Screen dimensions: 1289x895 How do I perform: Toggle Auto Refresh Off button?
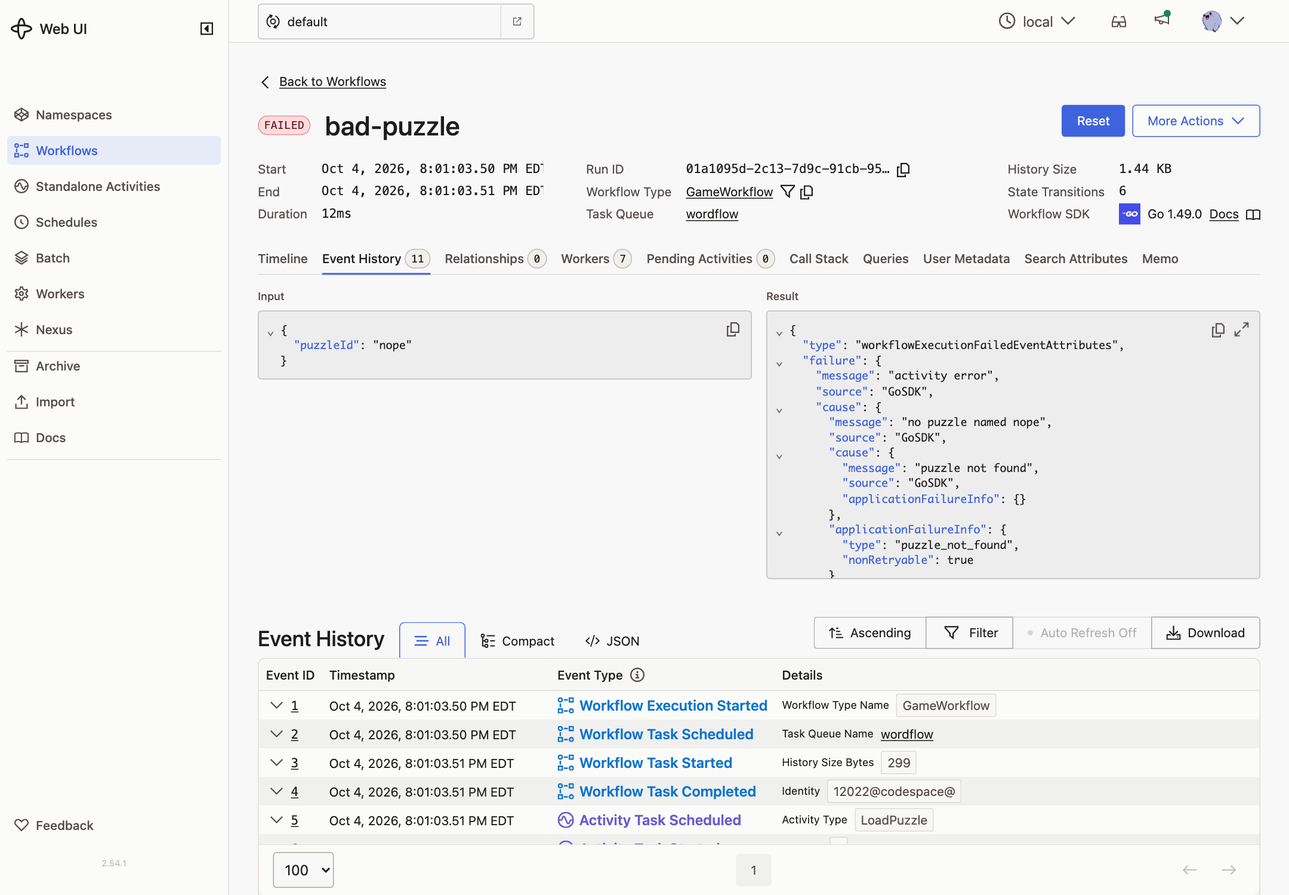point(1082,632)
